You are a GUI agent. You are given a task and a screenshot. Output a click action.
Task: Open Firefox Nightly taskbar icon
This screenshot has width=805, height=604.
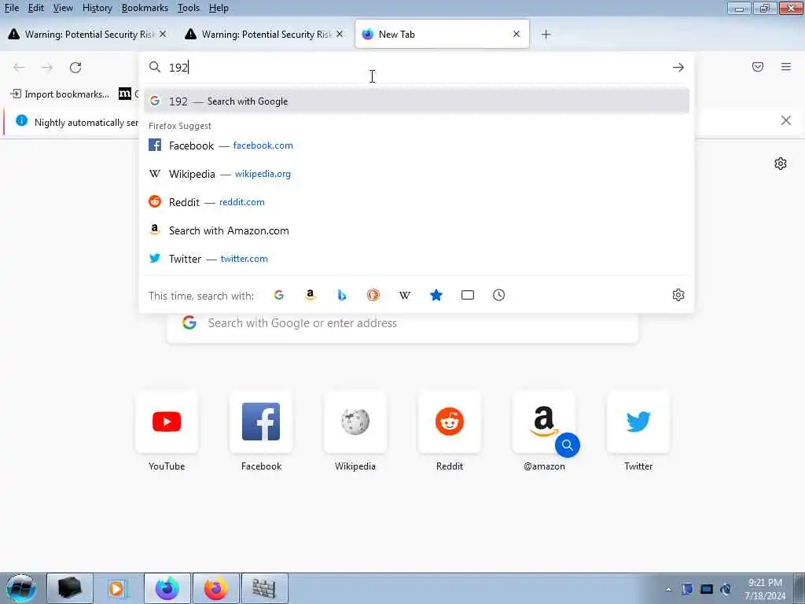(x=167, y=588)
